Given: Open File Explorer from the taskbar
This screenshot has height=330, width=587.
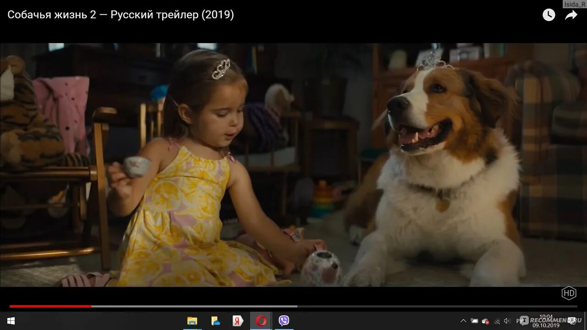Looking at the screenshot, I should coord(192,321).
